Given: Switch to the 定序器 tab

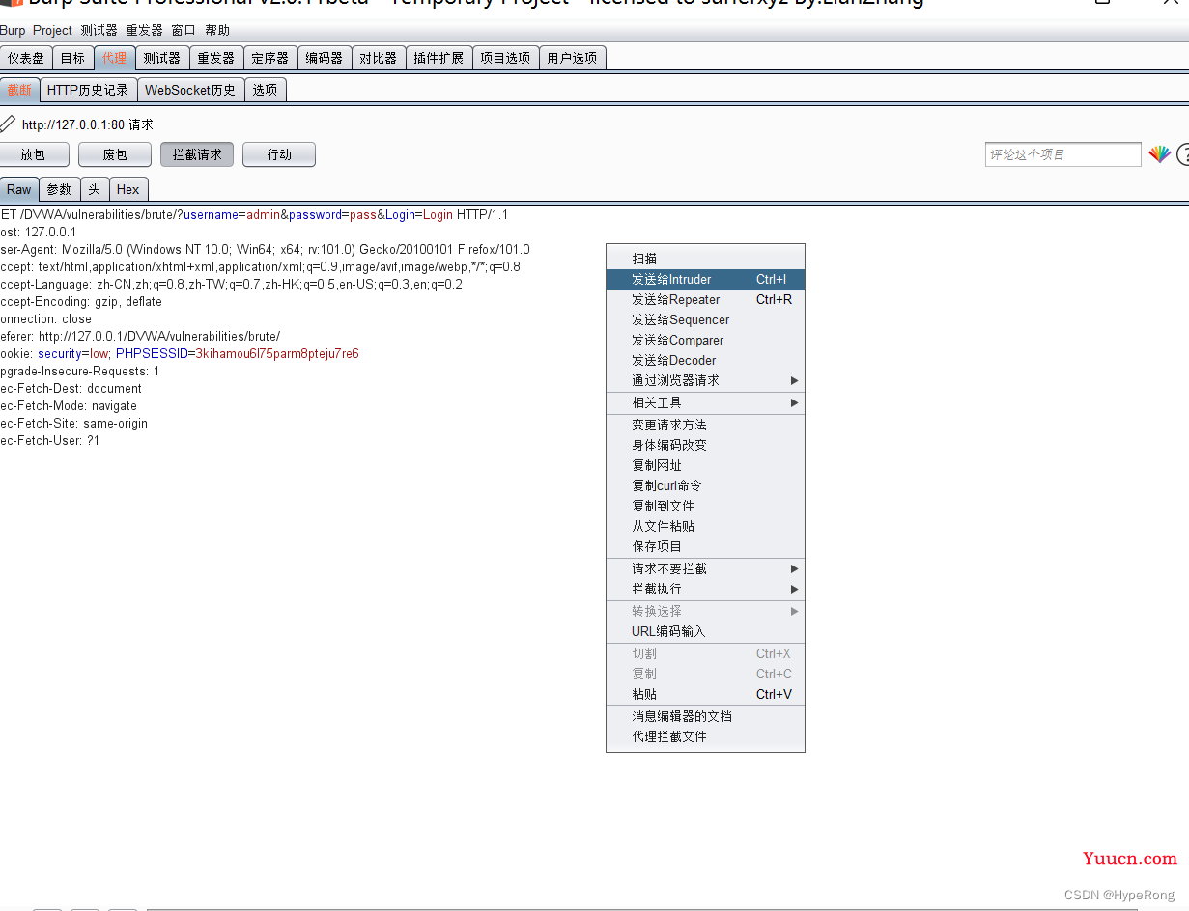Looking at the screenshot, I should (x=269, y=58).
